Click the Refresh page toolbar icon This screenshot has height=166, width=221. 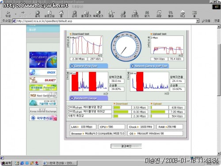50,14
